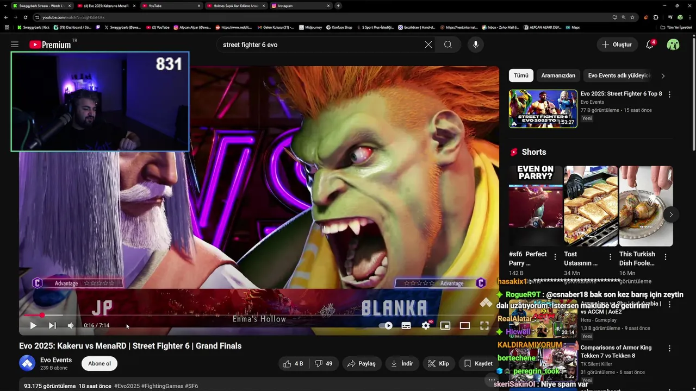Open Tost Ustasının short thumbnail

point(591,206)
